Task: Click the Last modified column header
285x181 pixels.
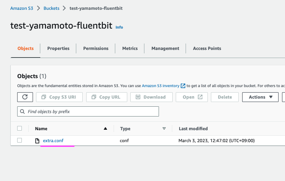Action: (x=193, y=128)
